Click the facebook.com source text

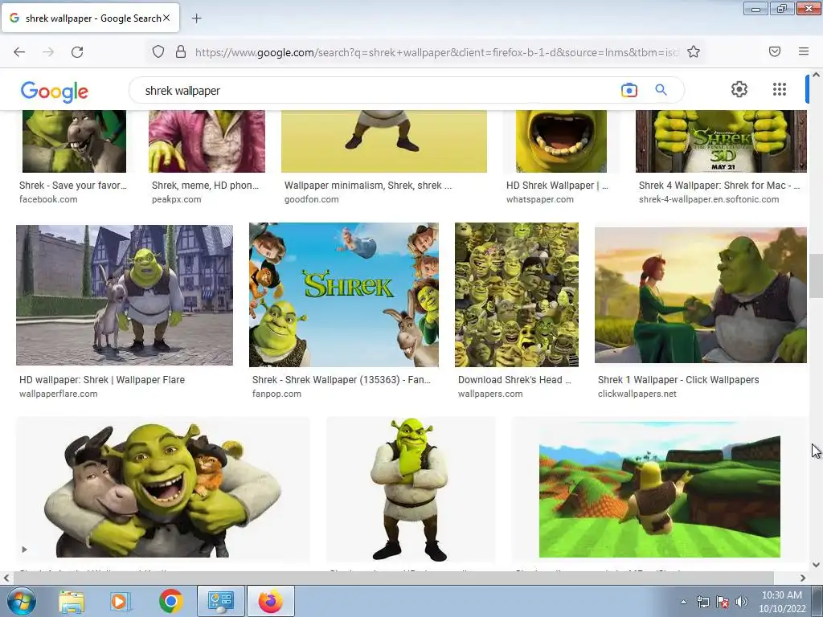[48, 199]
